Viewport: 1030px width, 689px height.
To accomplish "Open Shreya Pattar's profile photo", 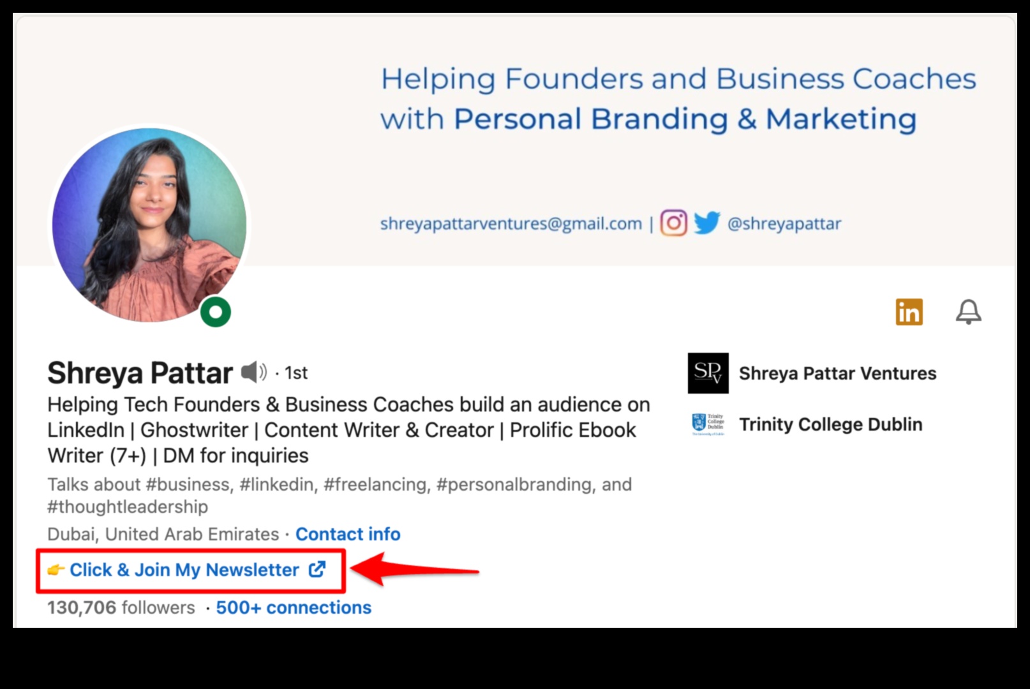I will tap(149, 225).
